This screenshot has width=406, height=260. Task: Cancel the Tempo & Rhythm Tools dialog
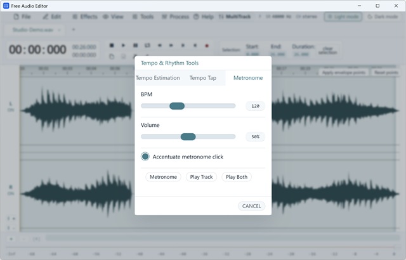pos(251,206)
